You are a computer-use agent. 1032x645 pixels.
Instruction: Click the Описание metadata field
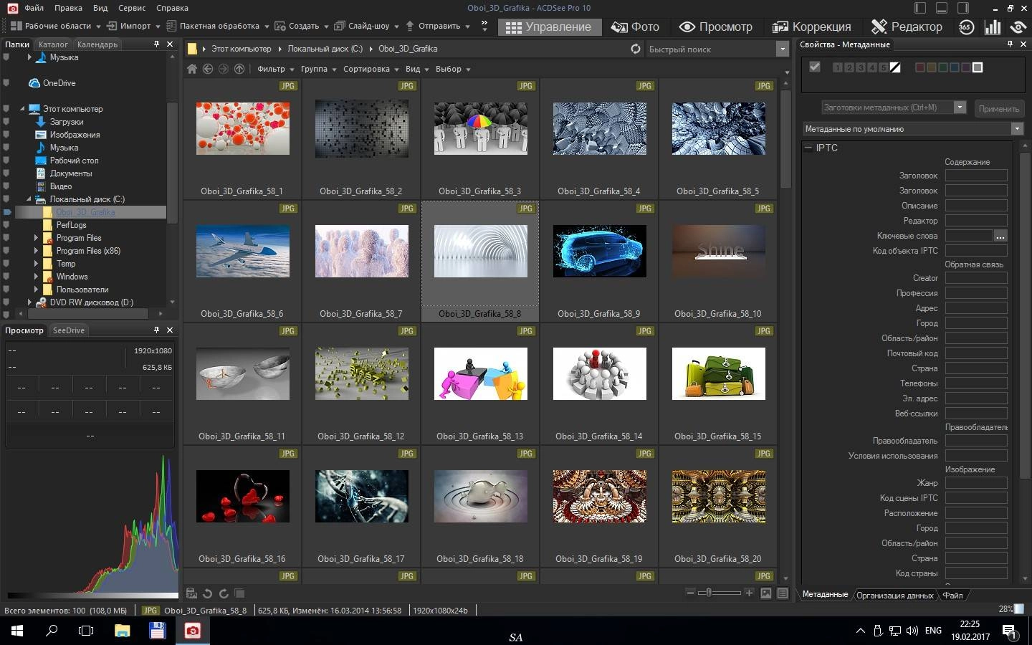pyautogui.click(x=976, y=206)
